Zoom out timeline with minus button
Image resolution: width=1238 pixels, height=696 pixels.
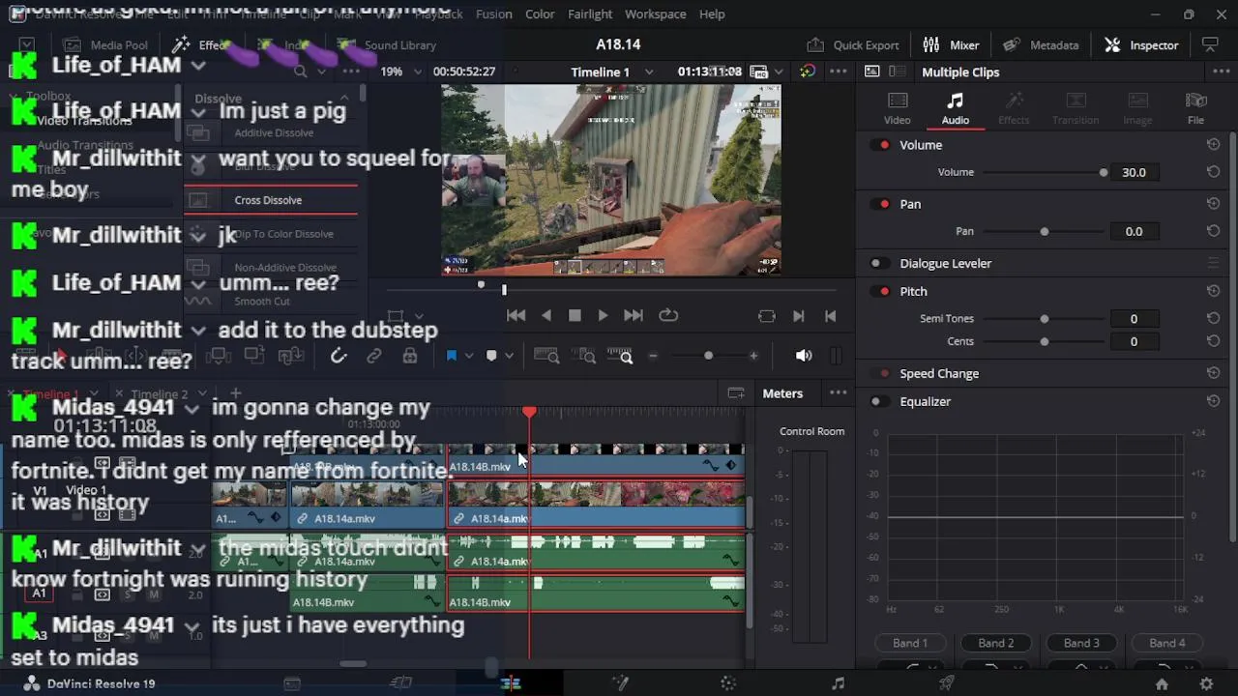[653, 356]
